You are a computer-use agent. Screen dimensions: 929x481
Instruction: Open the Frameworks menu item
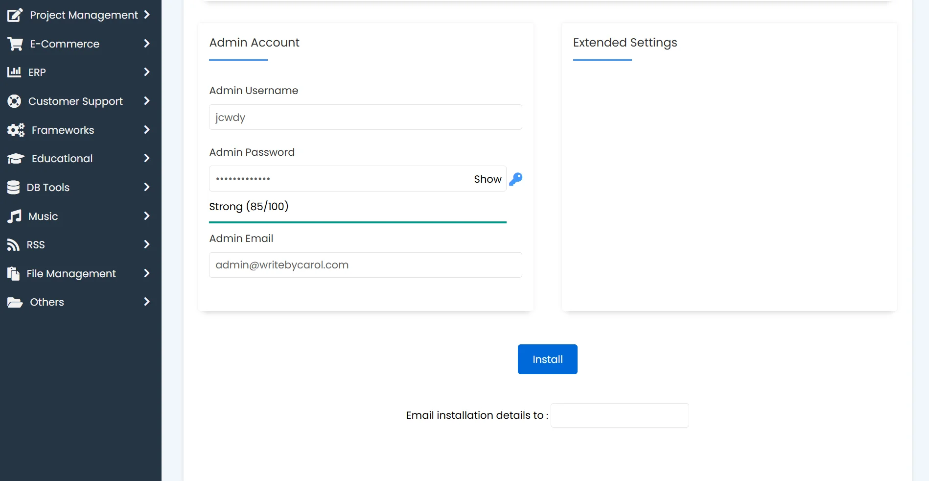tap(81, 130)
